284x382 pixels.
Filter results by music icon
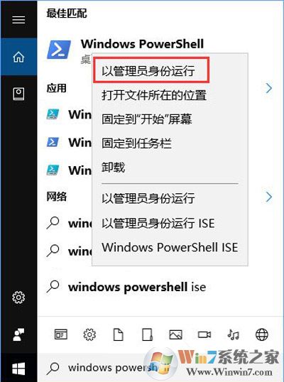(233, 334)
